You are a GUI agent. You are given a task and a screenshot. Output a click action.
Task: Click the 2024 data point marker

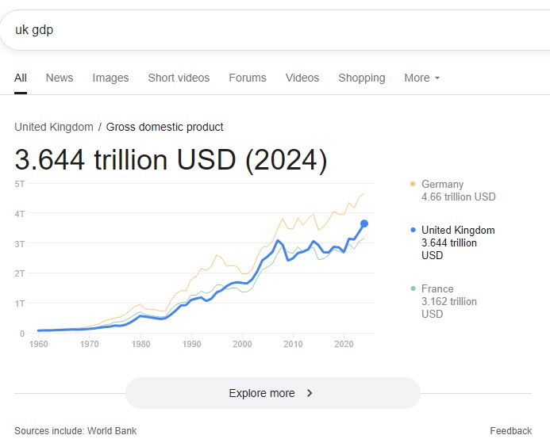tap(364, 223)
